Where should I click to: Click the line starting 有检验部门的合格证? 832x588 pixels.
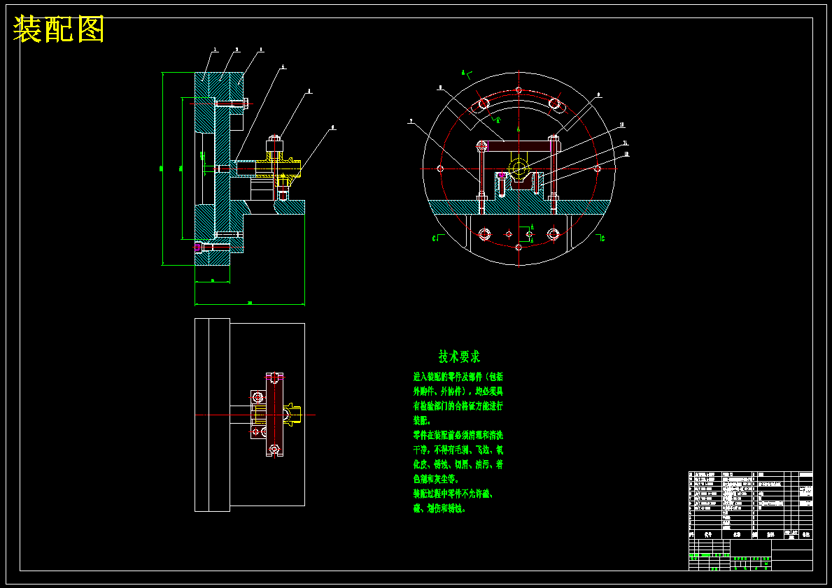pyautogui.click(x=458, y=406)
